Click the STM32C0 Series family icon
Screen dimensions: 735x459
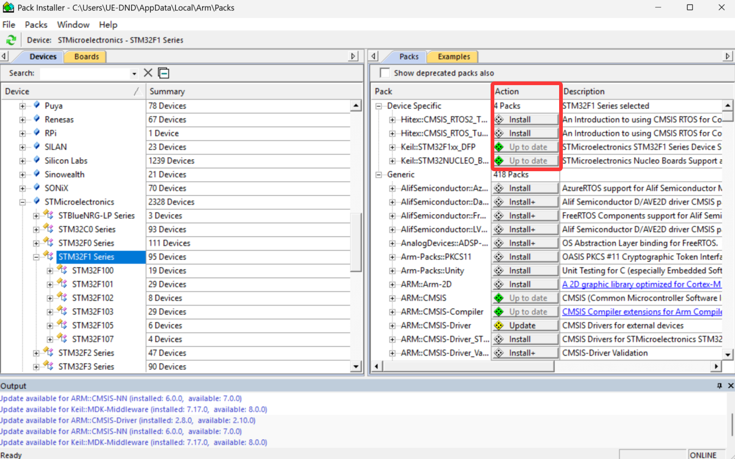[x=49, y=229]
